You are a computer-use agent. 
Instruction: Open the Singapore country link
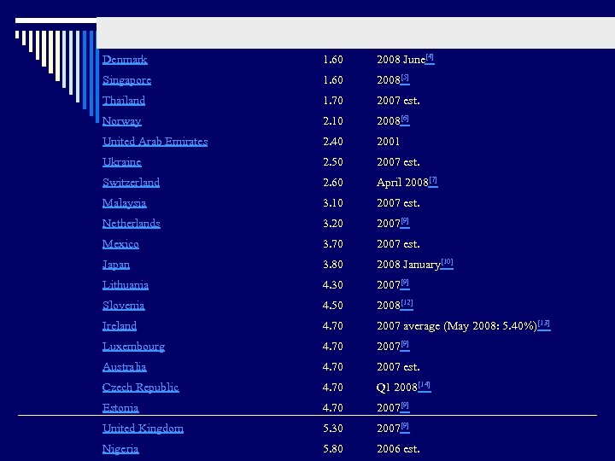click(x=126, y=80)
